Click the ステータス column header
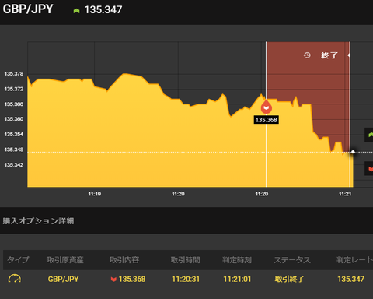This screenshot has height=299, width=373. pos(292,260)
